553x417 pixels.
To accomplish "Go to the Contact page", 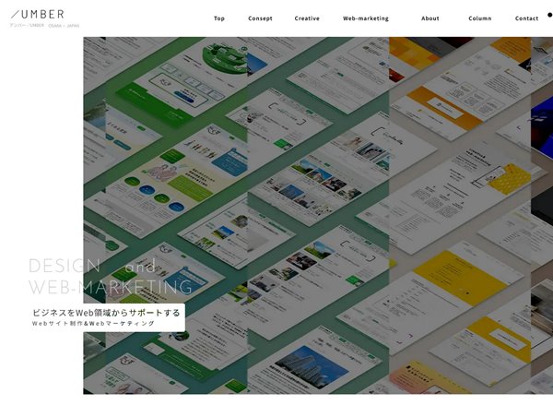I will coord(526,18).
